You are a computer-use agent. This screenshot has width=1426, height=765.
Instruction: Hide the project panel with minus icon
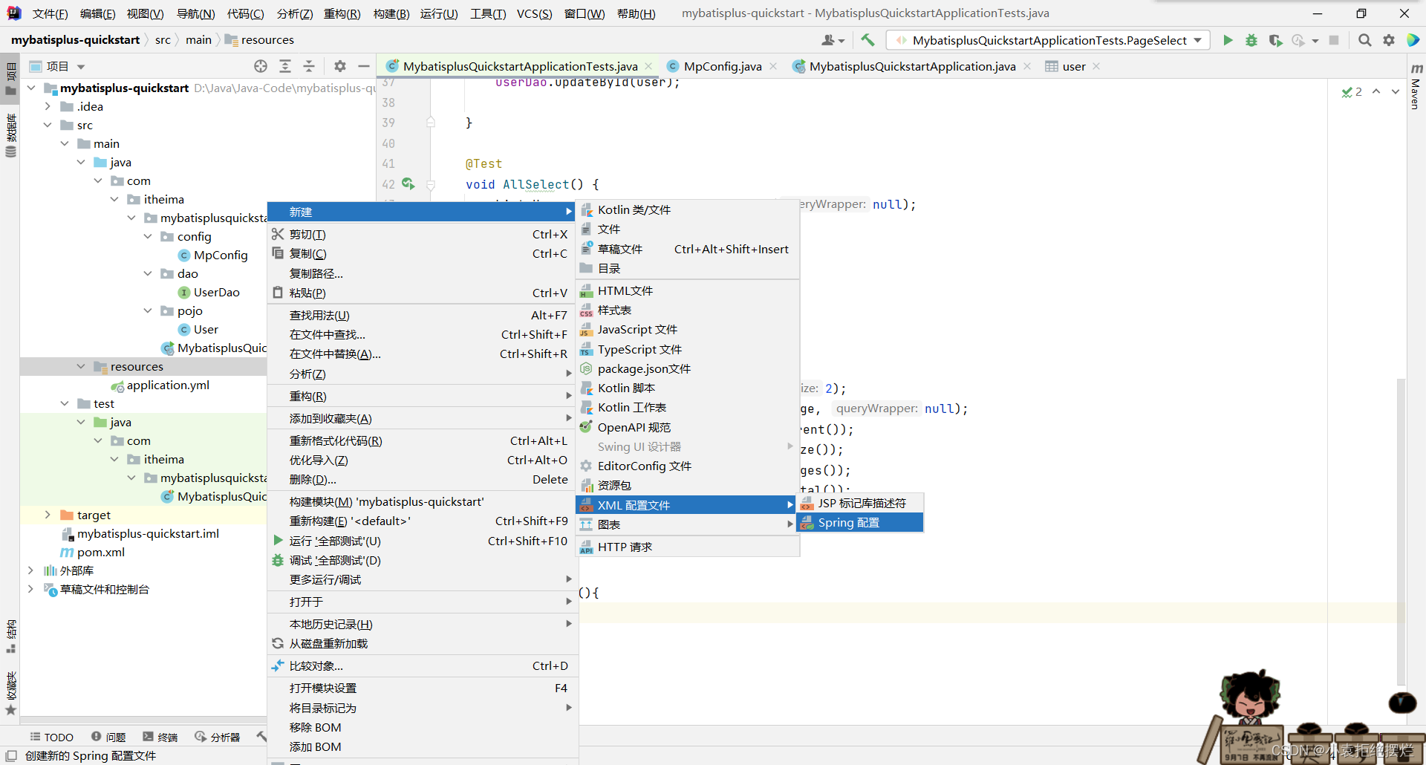[x=364, y=66]
